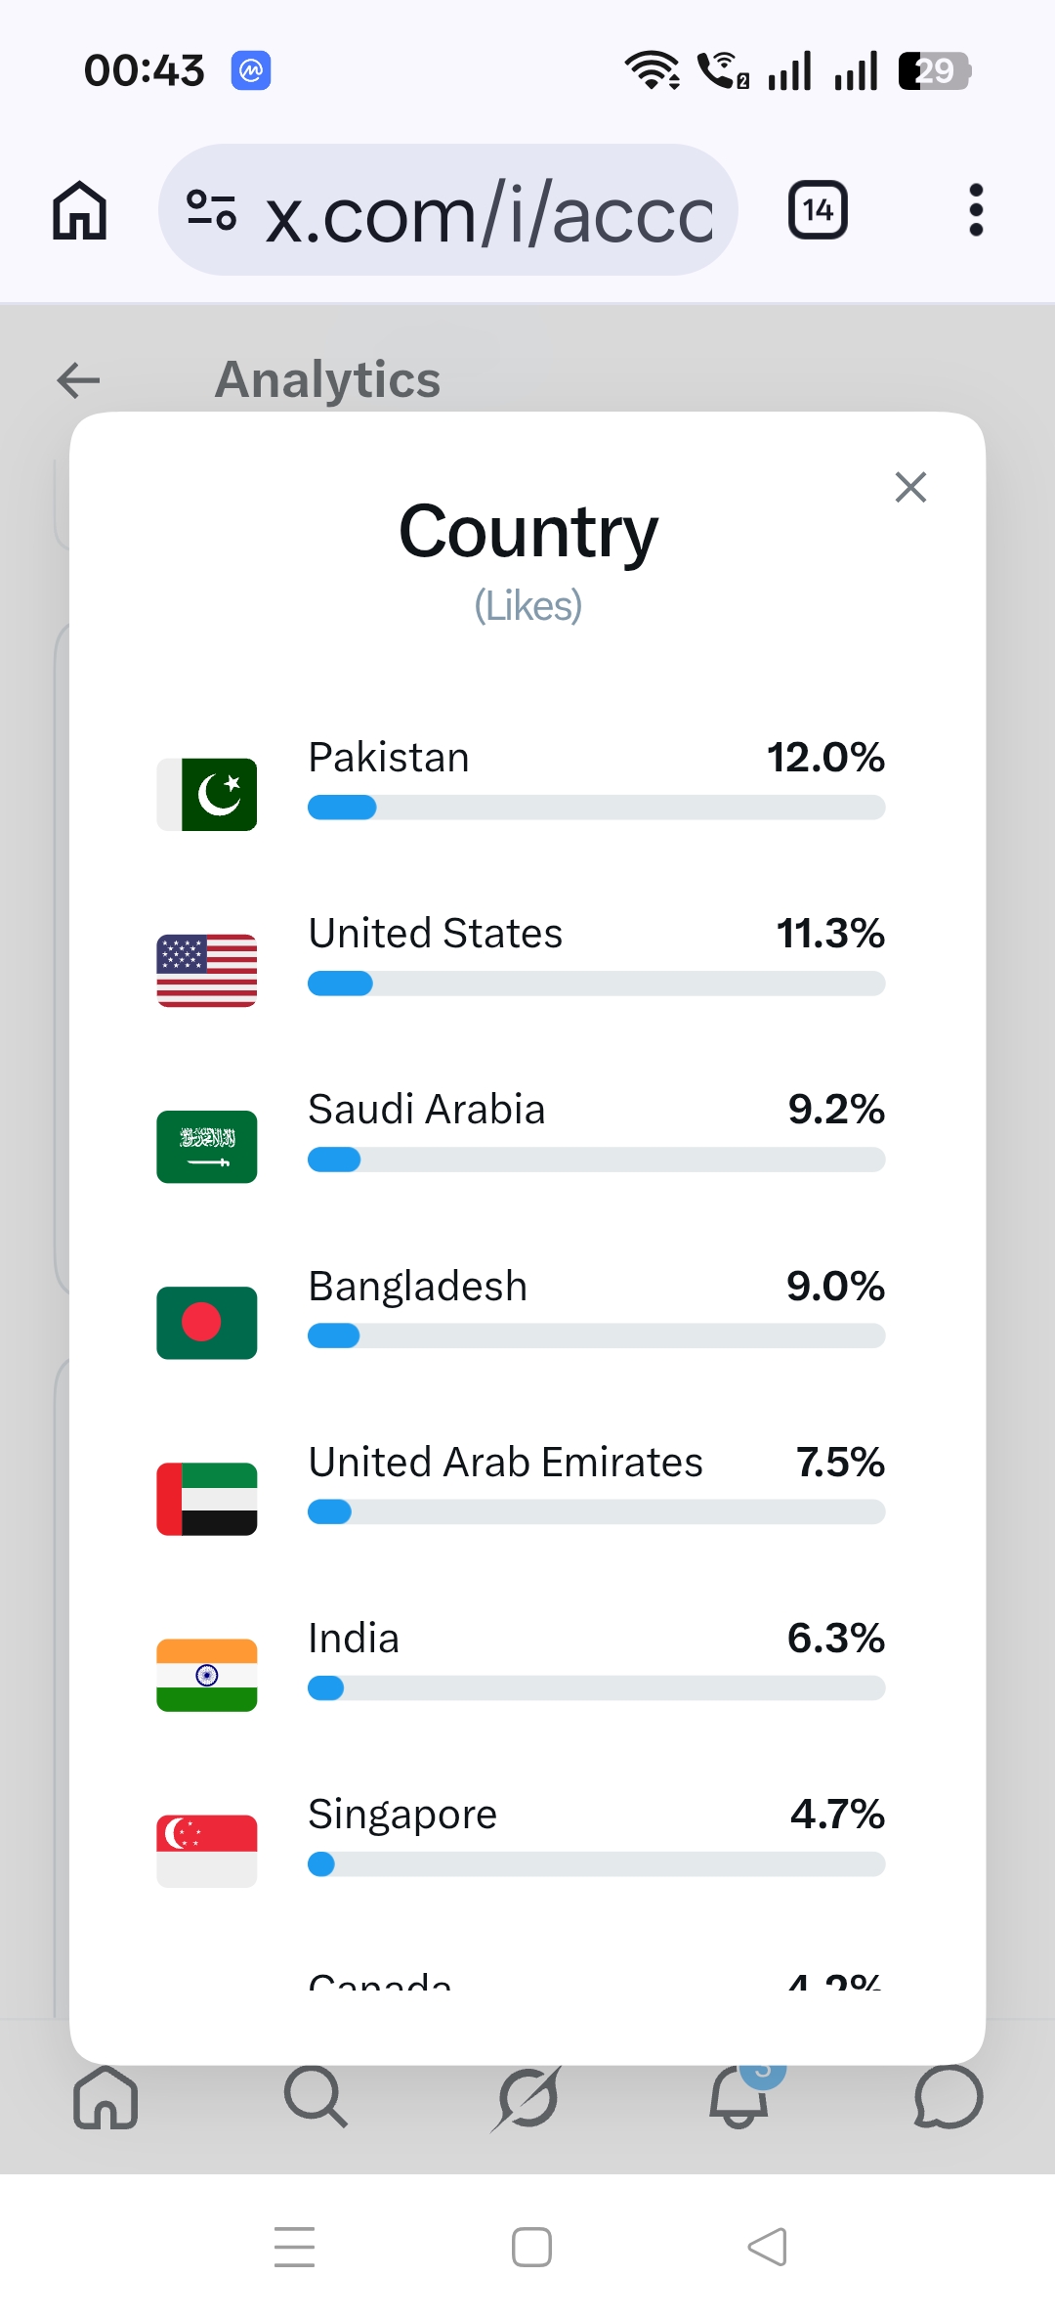The height and width of the screenshot is (2320, 1055).
Task: Open browser home page icon
Action: pos(79,210)
